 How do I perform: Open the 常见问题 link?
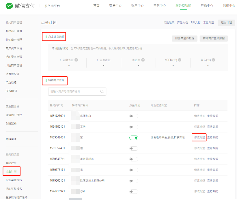click(x=209, y=23)
